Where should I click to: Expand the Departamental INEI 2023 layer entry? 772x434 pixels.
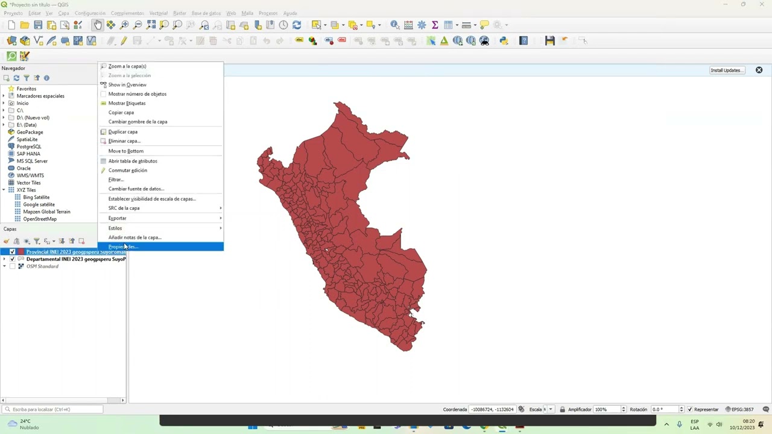click(4, 259)
